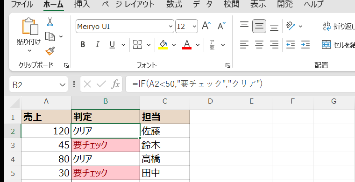
Task: Open the Font group dialog launcher
Action: pos(228,65)
